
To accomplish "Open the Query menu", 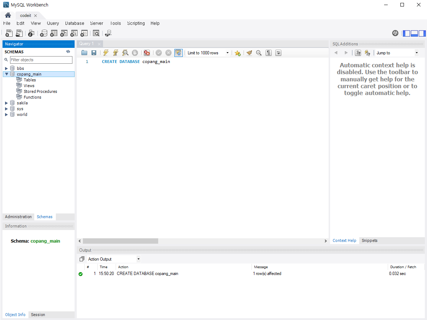I will click(x=53, y=23).
